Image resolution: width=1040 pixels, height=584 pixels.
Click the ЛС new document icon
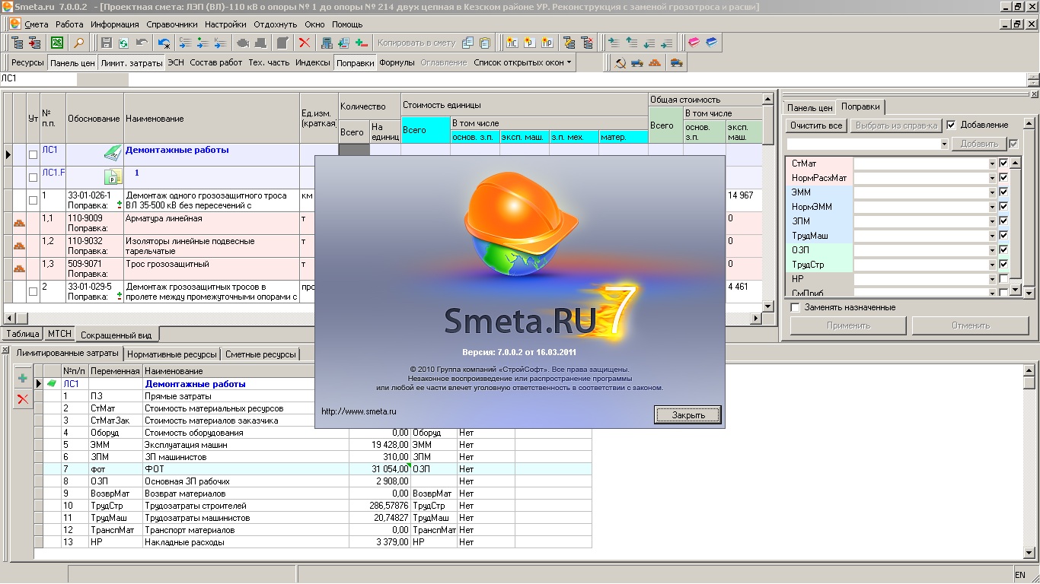coord(512,43)
